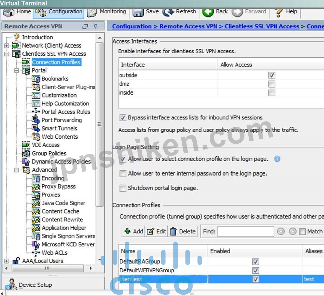Click the Clientless SSL VPN Access breadcrumb link

262,26
